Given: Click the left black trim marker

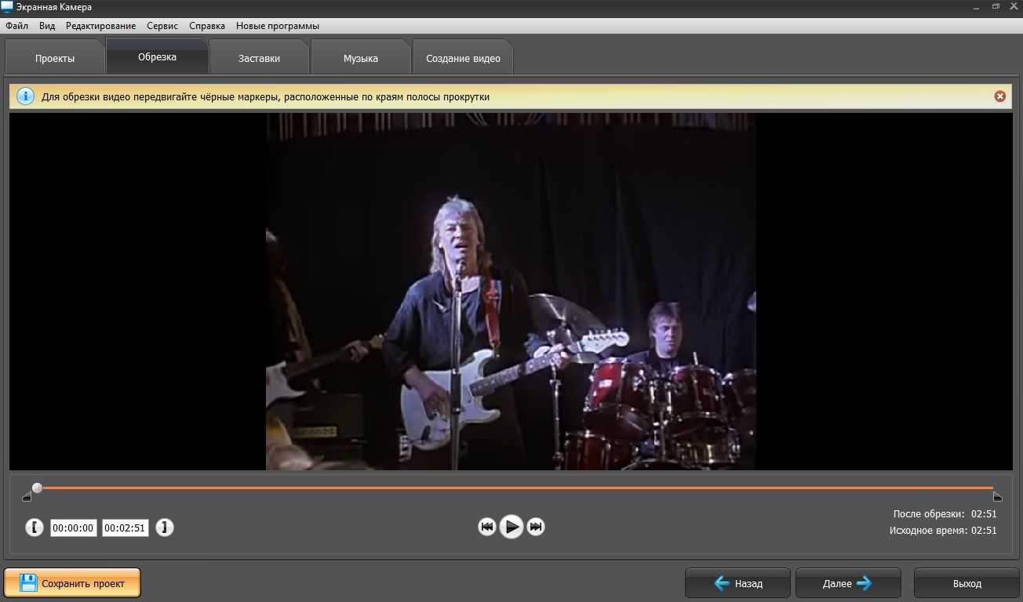Looking at the screenshot, I should (27, 497).
